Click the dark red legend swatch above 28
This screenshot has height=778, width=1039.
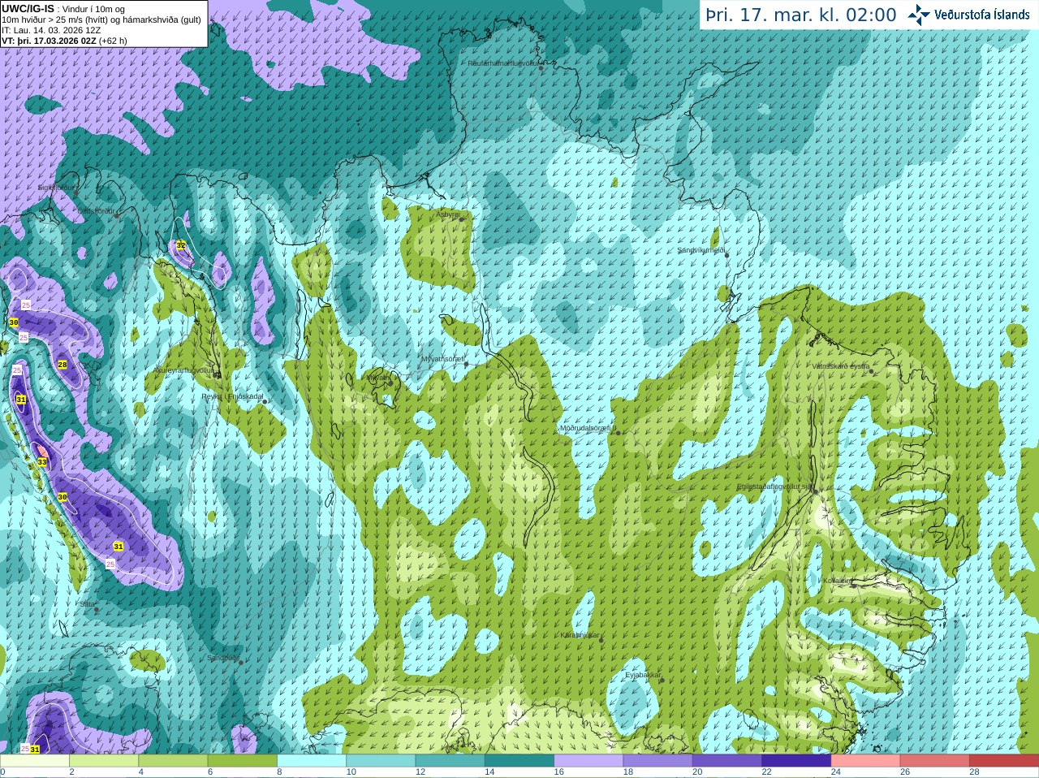click(x=1004, y=761)
